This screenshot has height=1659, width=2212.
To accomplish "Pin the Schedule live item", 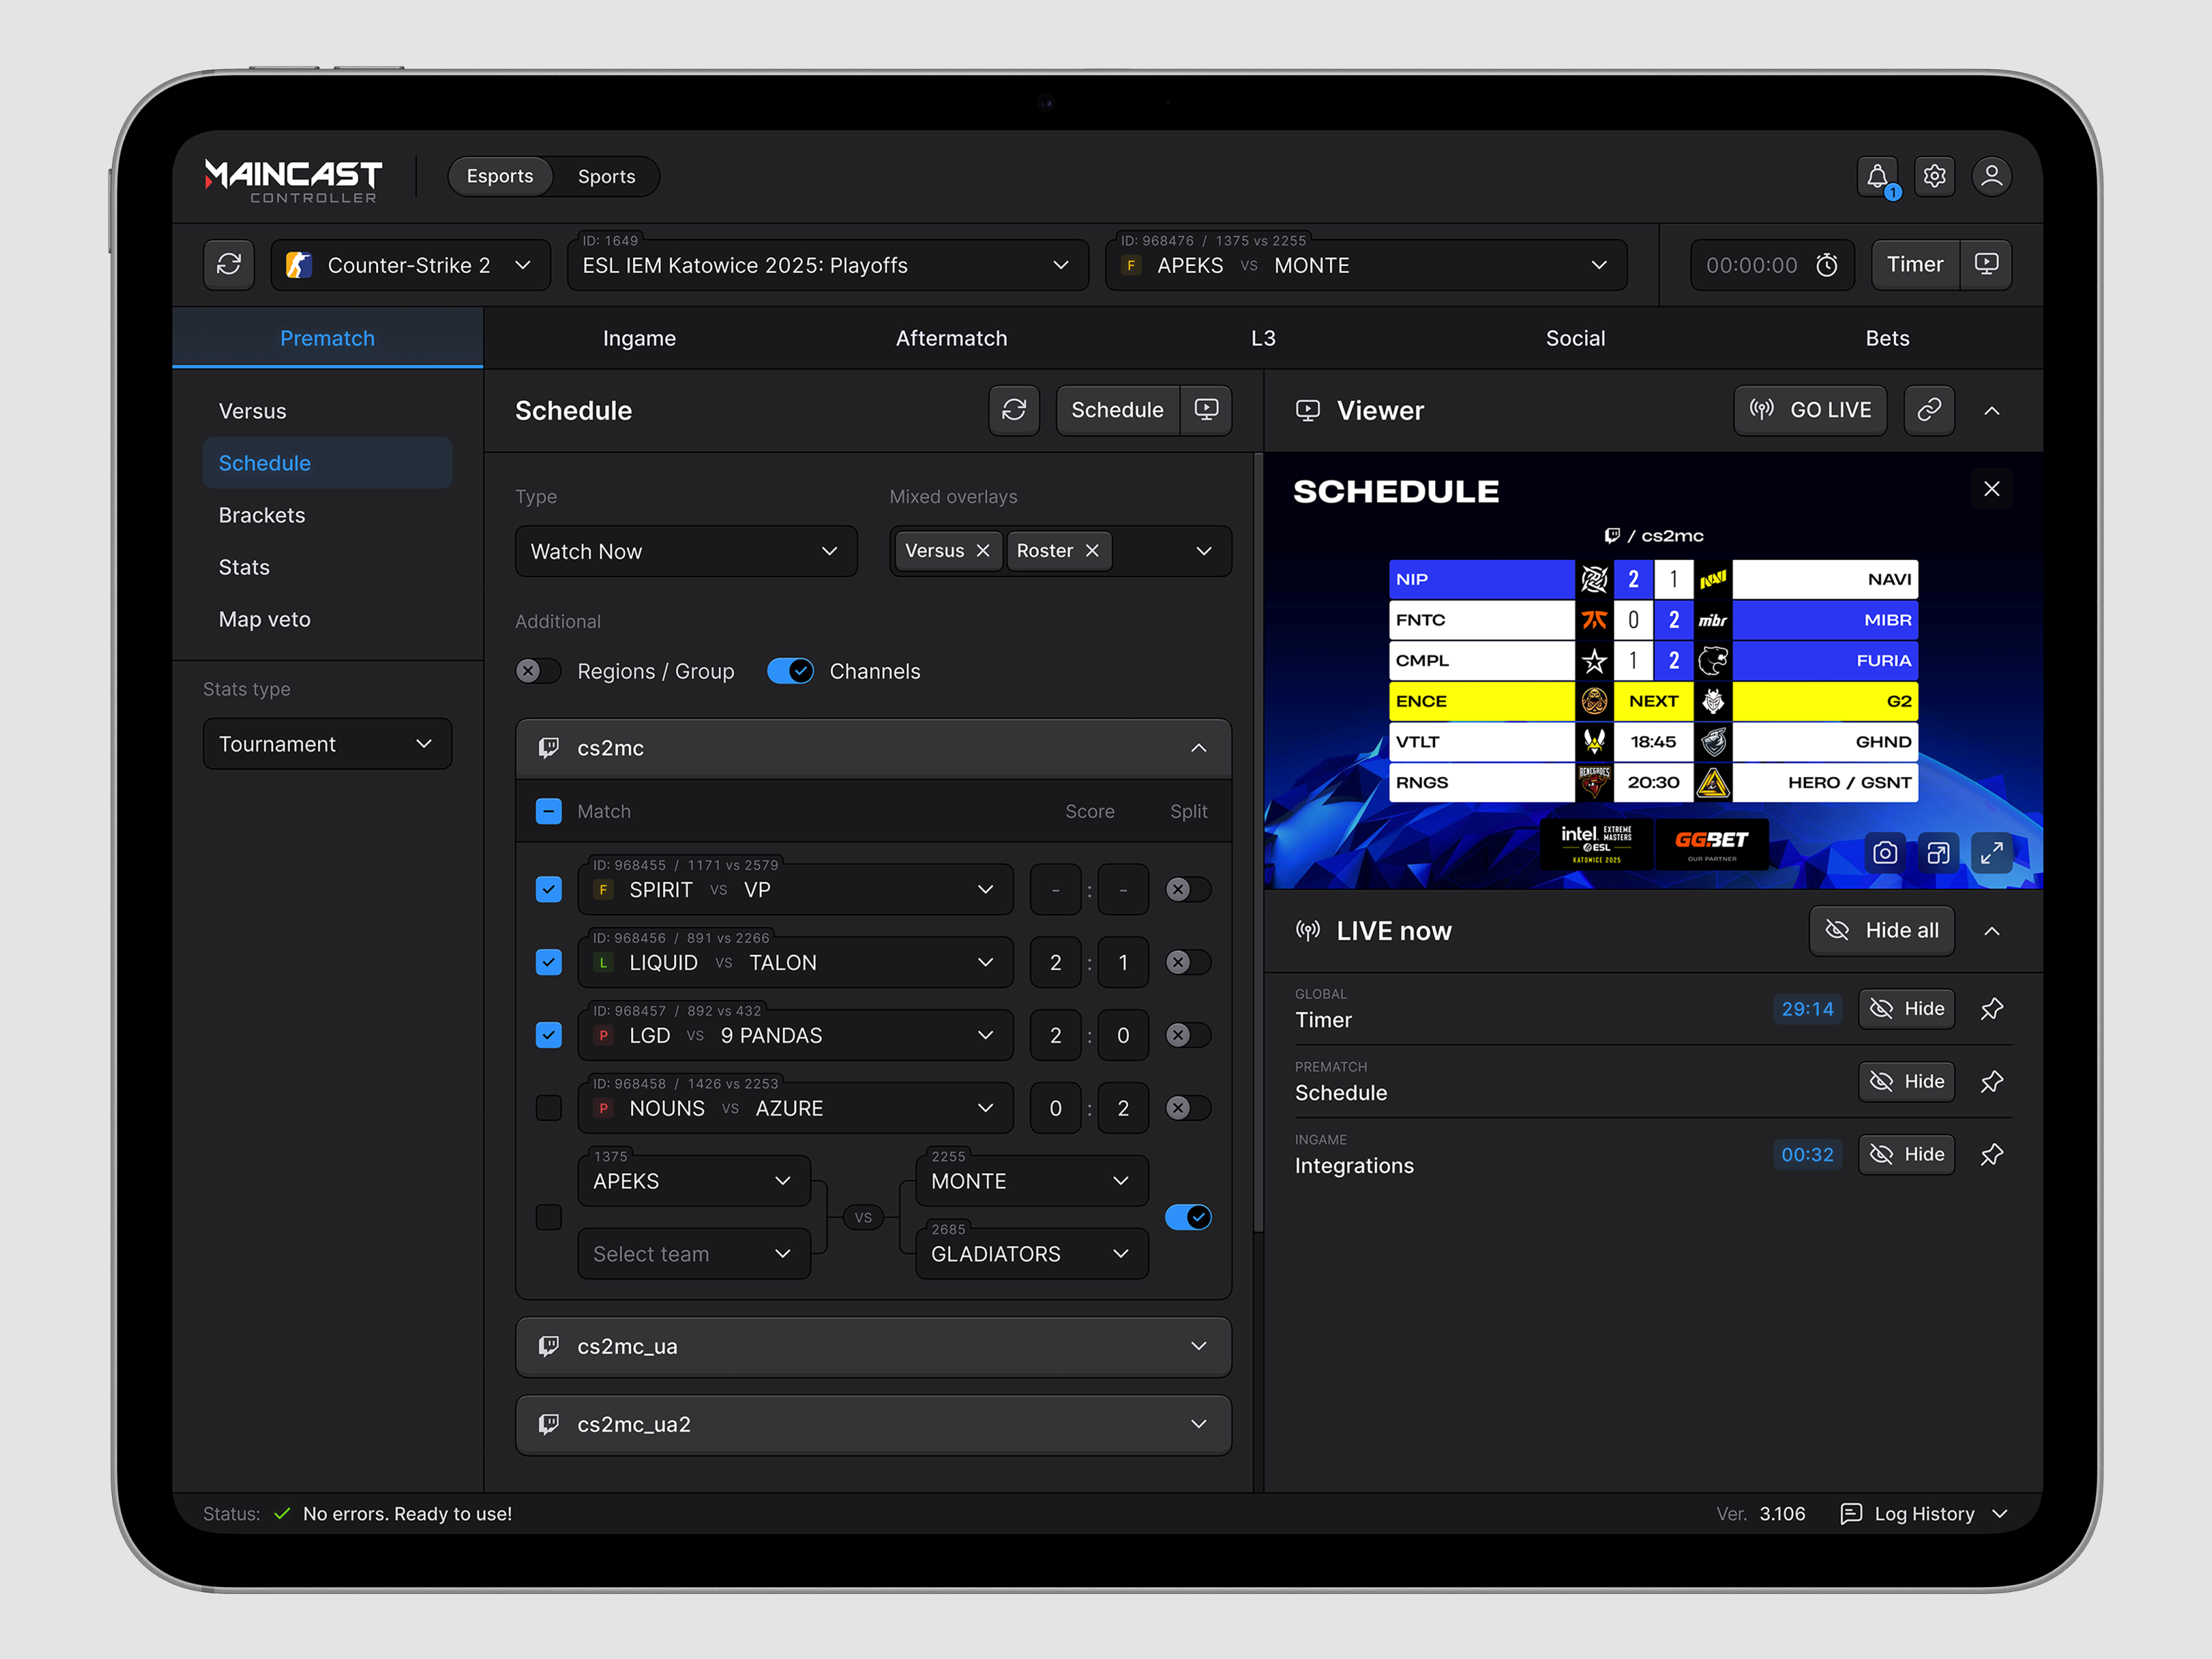I will coord(1991,1082).
